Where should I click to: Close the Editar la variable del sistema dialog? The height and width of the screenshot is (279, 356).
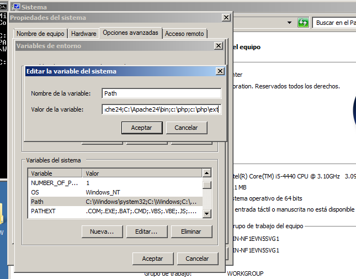click(220, 71)
